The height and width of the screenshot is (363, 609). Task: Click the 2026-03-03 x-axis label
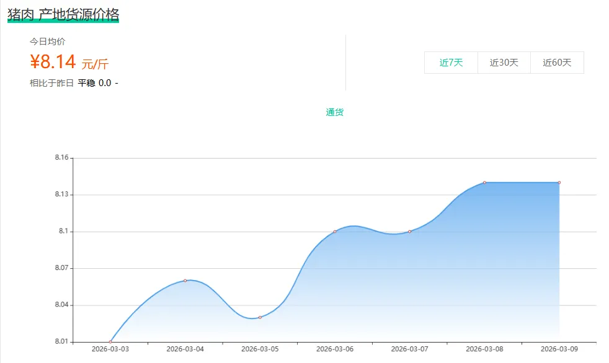click(110, 349)
